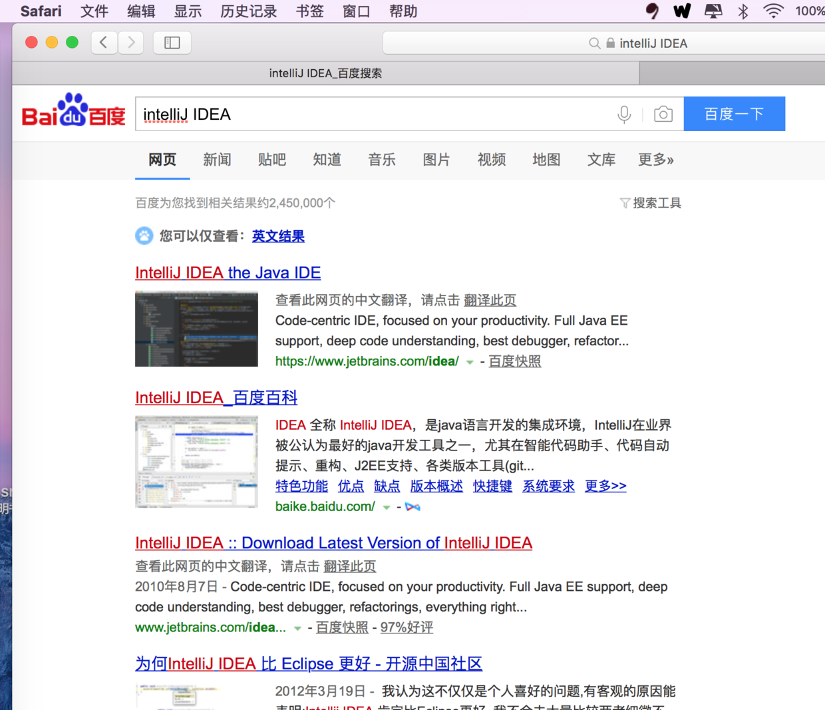825x710 pixels.
Task: Click the red chili icon in menu bar
Action: click(x=653, y=11)
